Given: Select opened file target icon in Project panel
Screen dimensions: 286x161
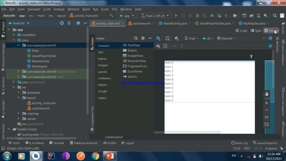Looking at the screenshot, I should pos(62,23).
